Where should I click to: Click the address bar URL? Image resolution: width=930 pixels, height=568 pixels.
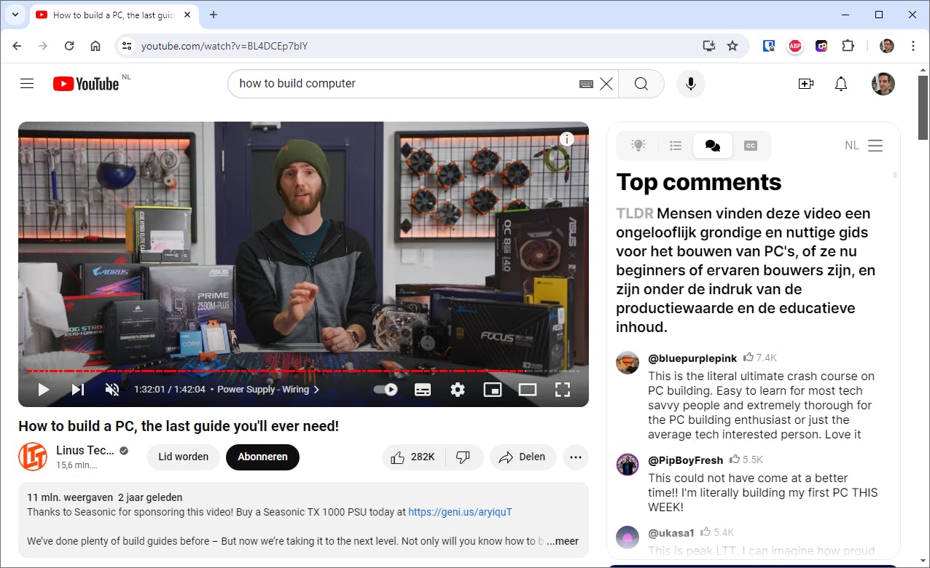(224, 46)
